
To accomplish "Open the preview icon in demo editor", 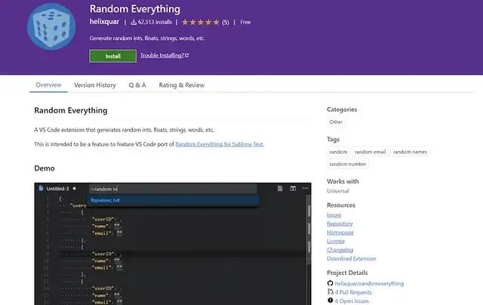I will pos(280,188).
